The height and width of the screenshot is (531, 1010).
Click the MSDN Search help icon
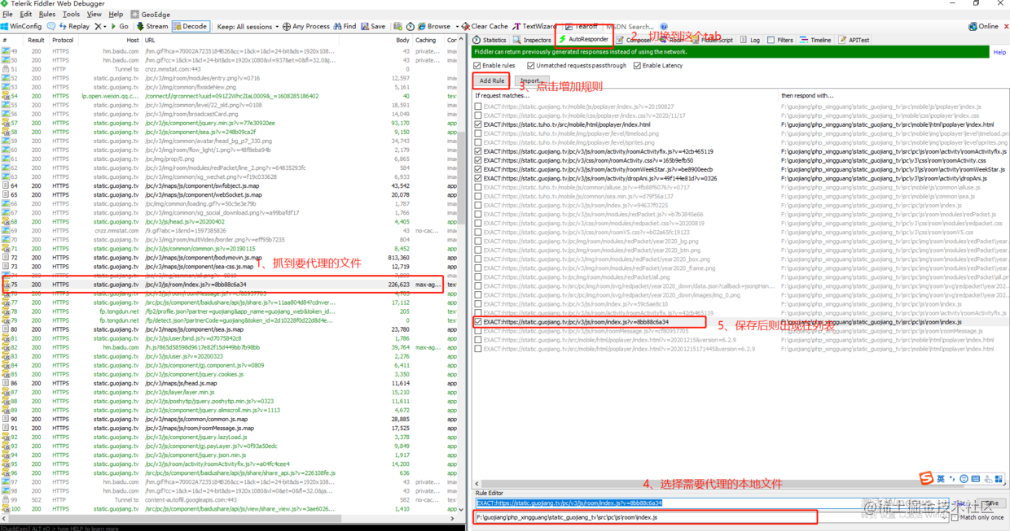coord(664,26)
